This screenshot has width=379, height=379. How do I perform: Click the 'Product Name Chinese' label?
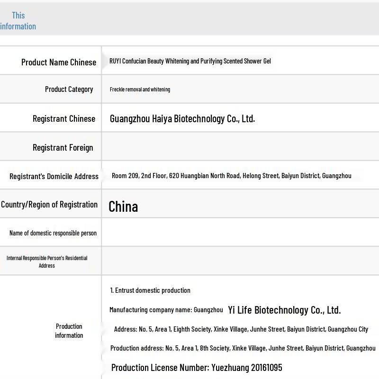[x=59, y=63]
